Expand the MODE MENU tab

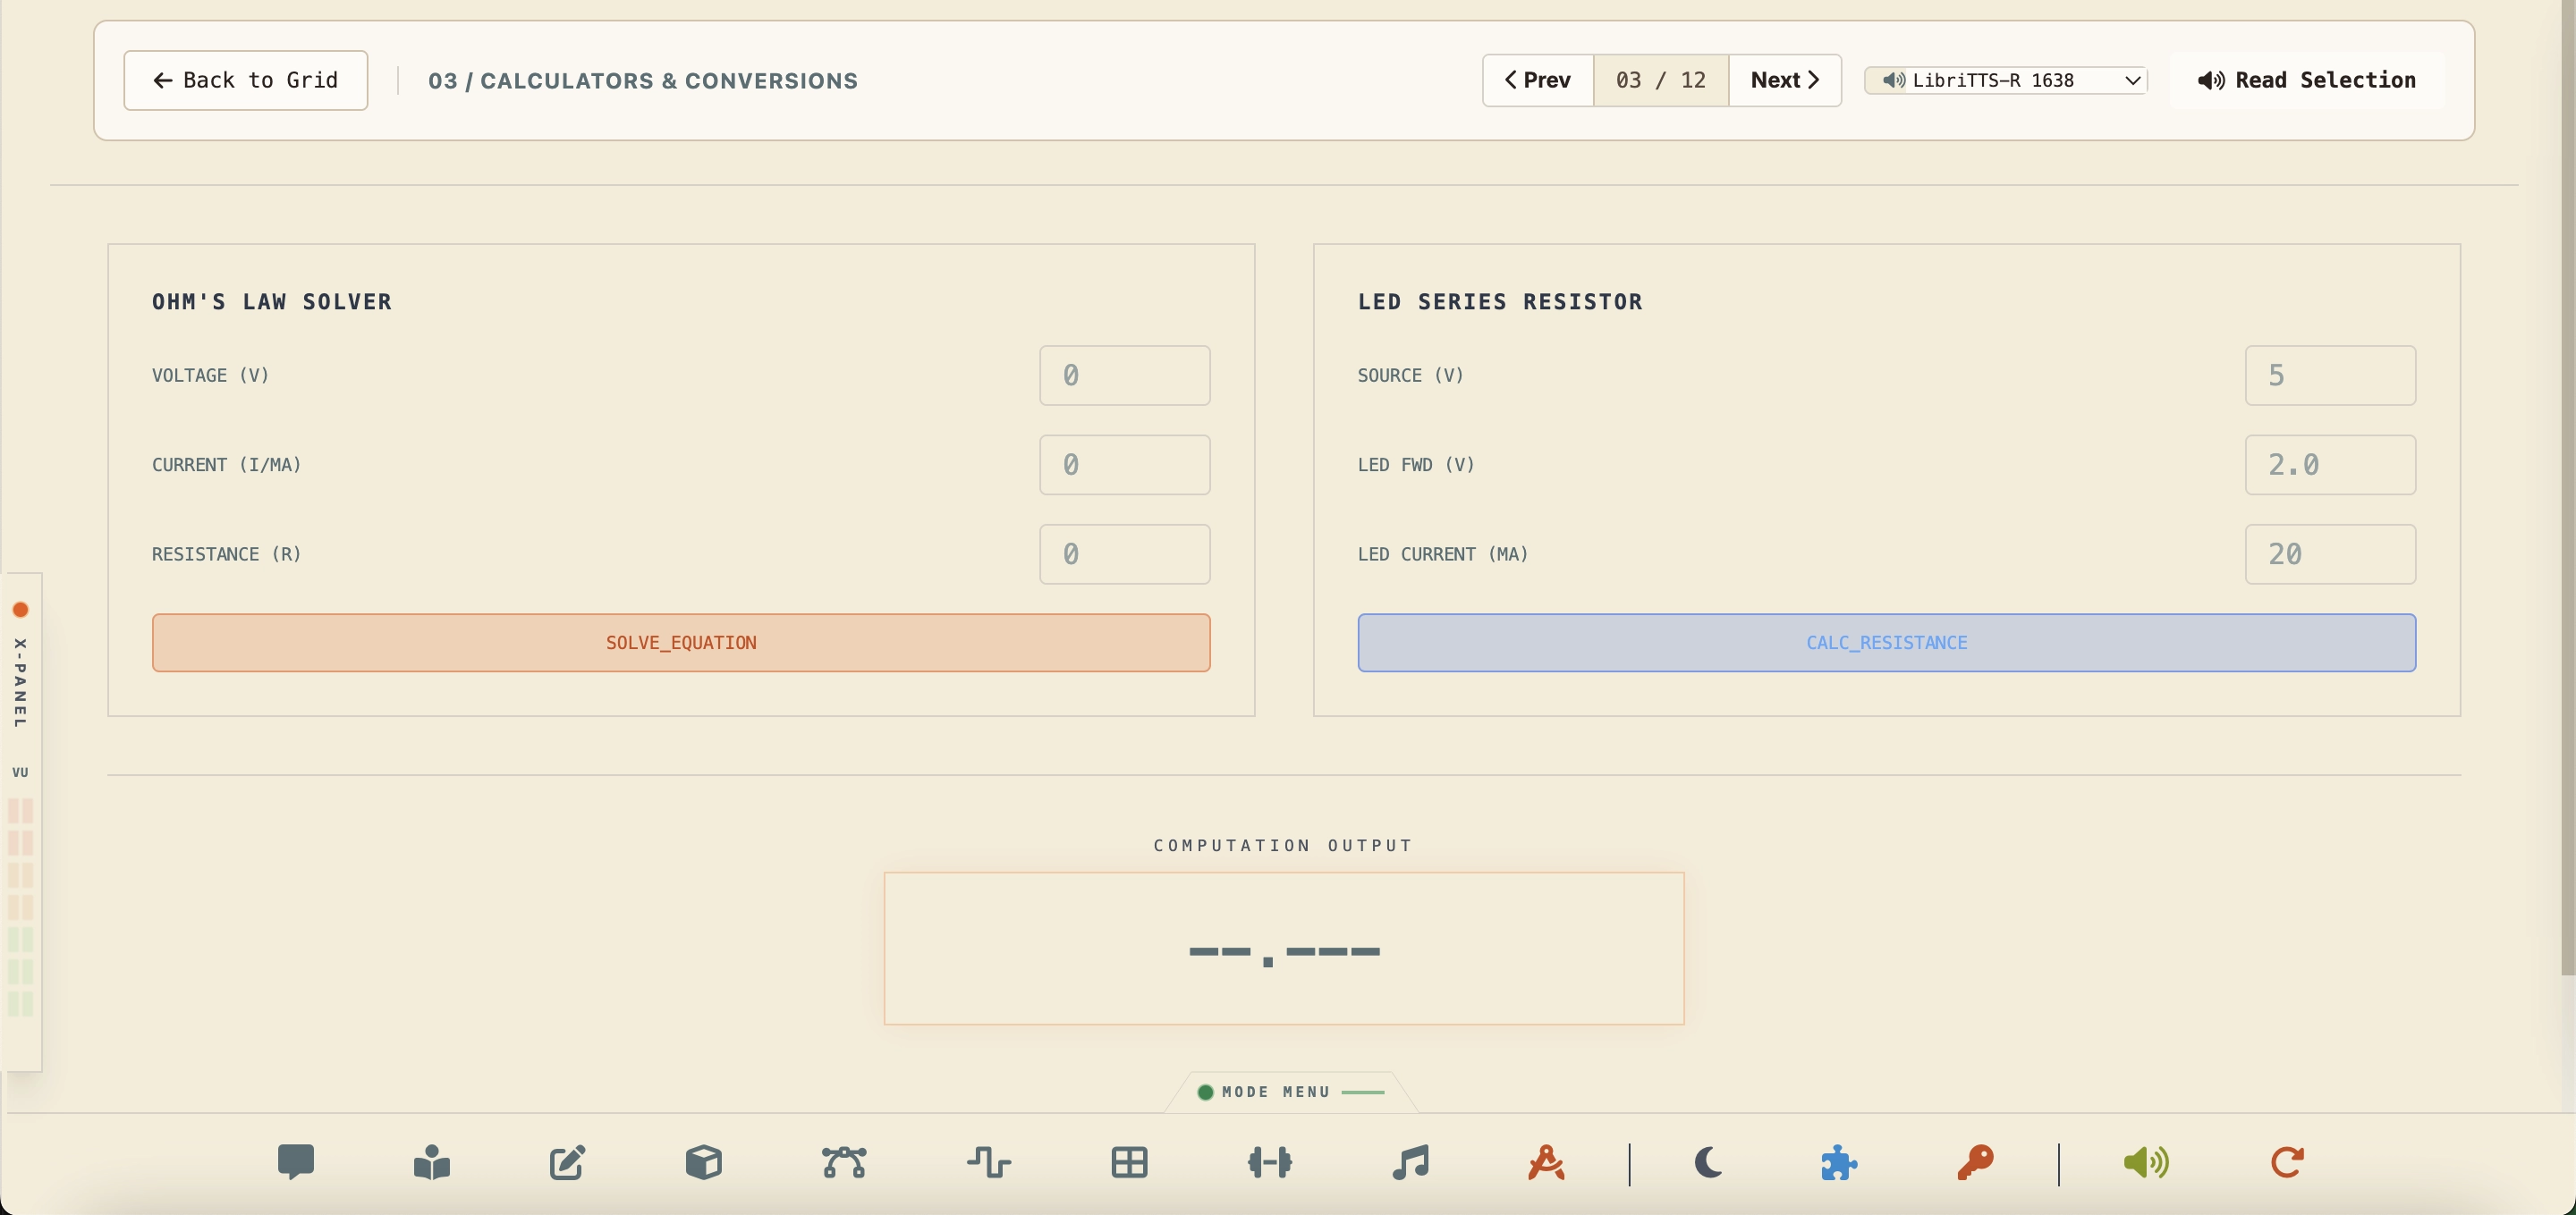[x=1290, y=1093]
